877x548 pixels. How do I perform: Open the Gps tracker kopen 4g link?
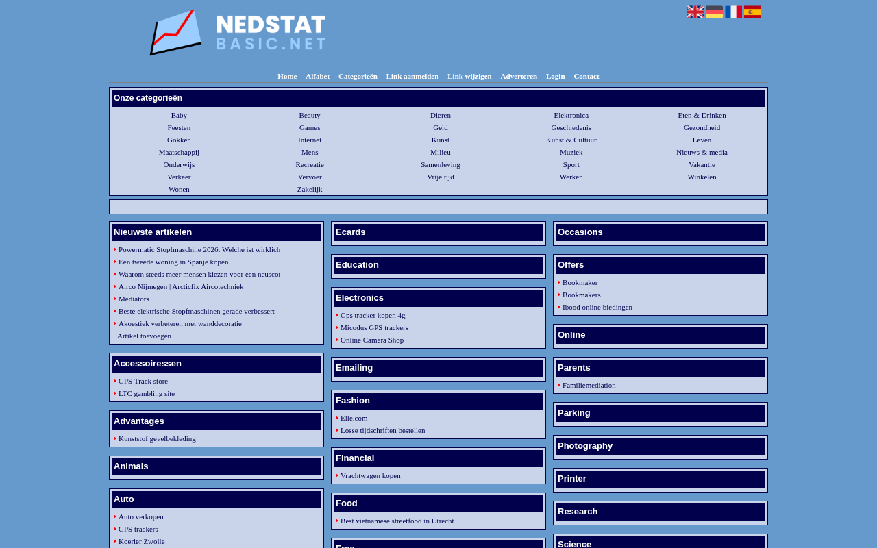pos(373,315)
